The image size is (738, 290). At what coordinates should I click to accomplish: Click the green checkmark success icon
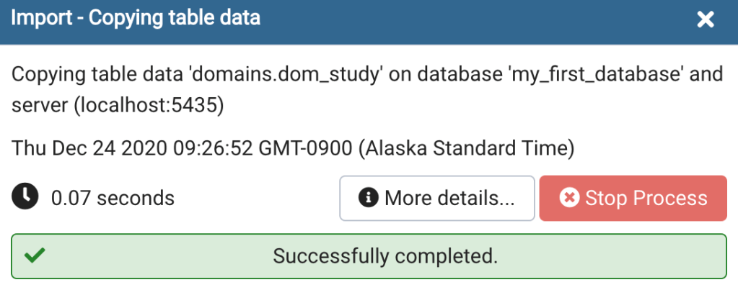[35, 255]
